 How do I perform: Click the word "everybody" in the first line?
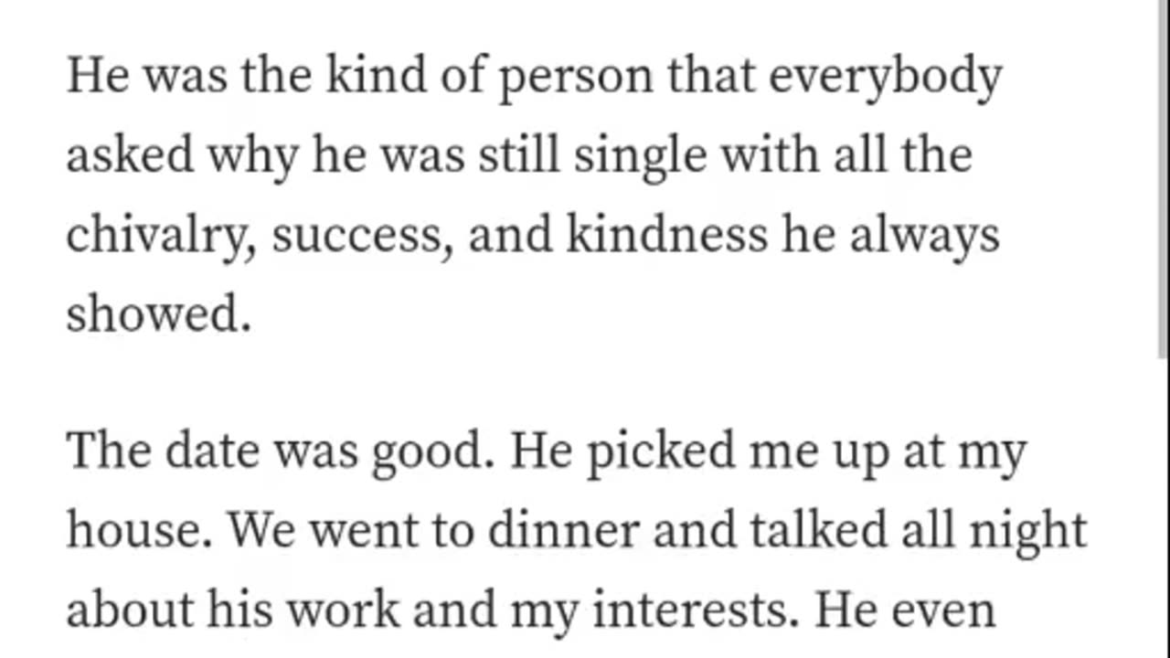coord(885,78)
